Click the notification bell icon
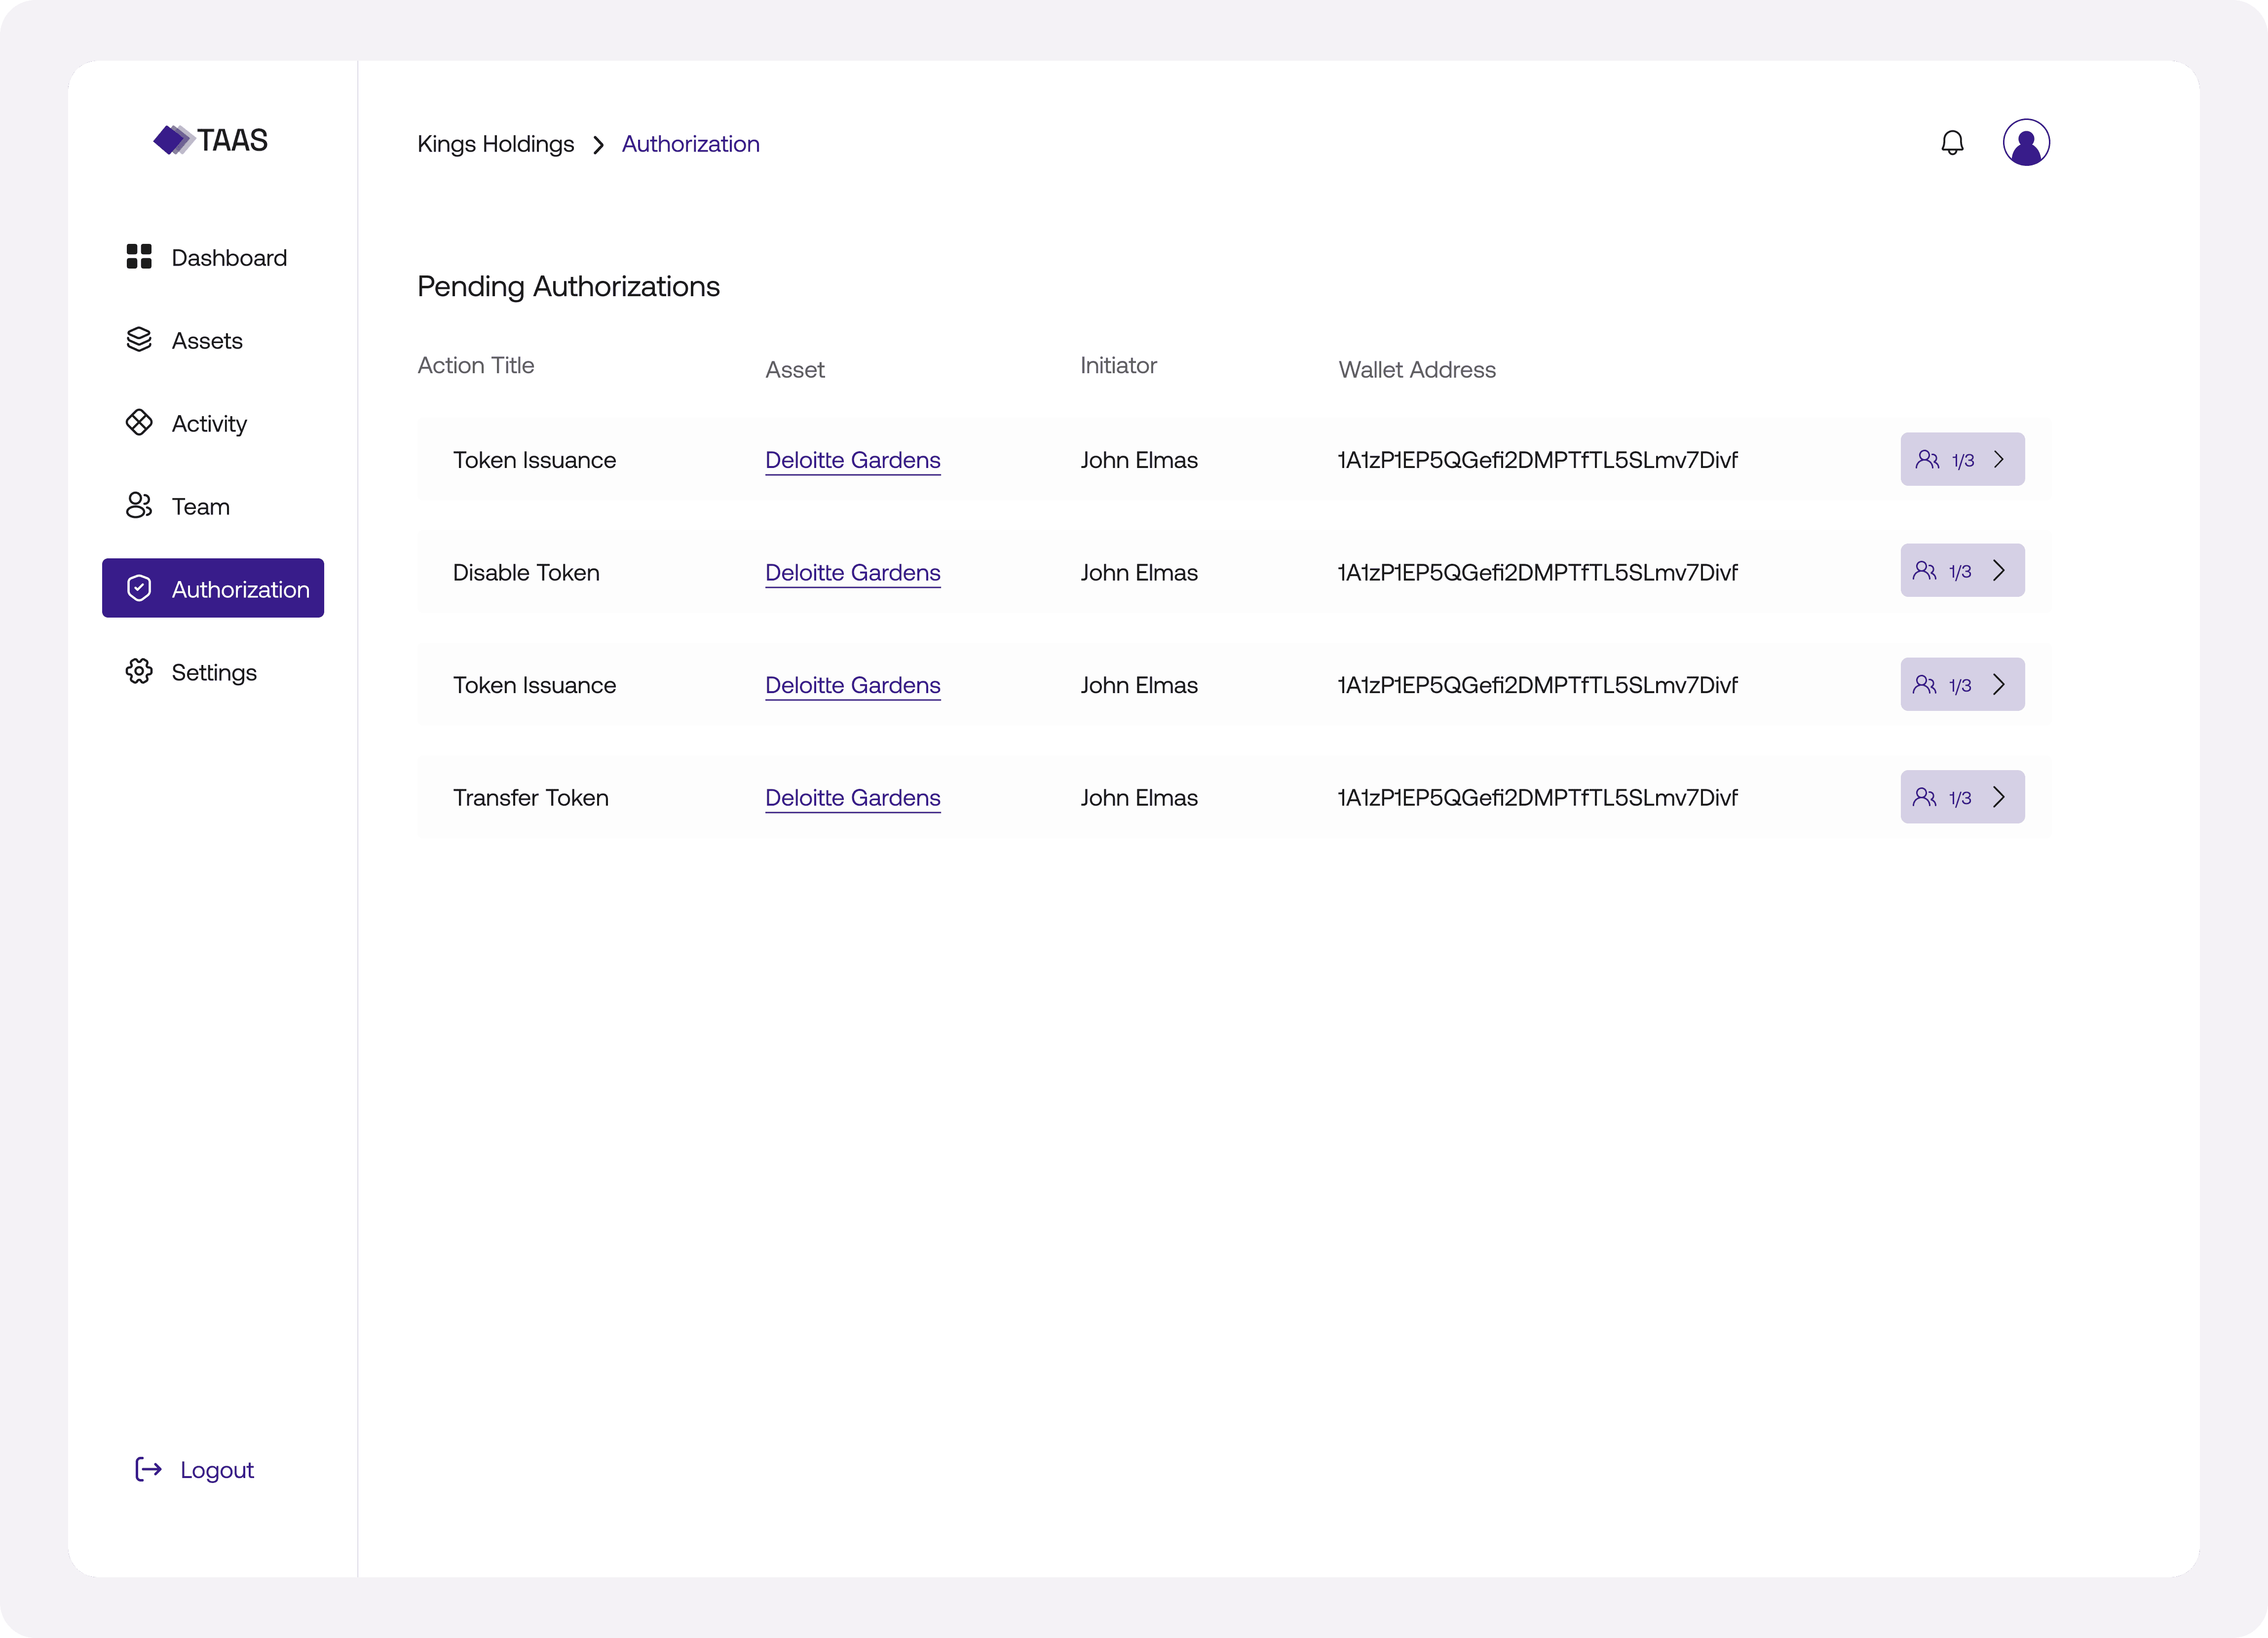Screen dimensions: 2268x1638 click(1952, 143)
